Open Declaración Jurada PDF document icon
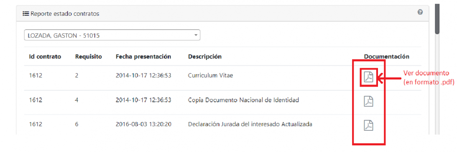The height and width of the screenshot is (152, 457). 369,125
